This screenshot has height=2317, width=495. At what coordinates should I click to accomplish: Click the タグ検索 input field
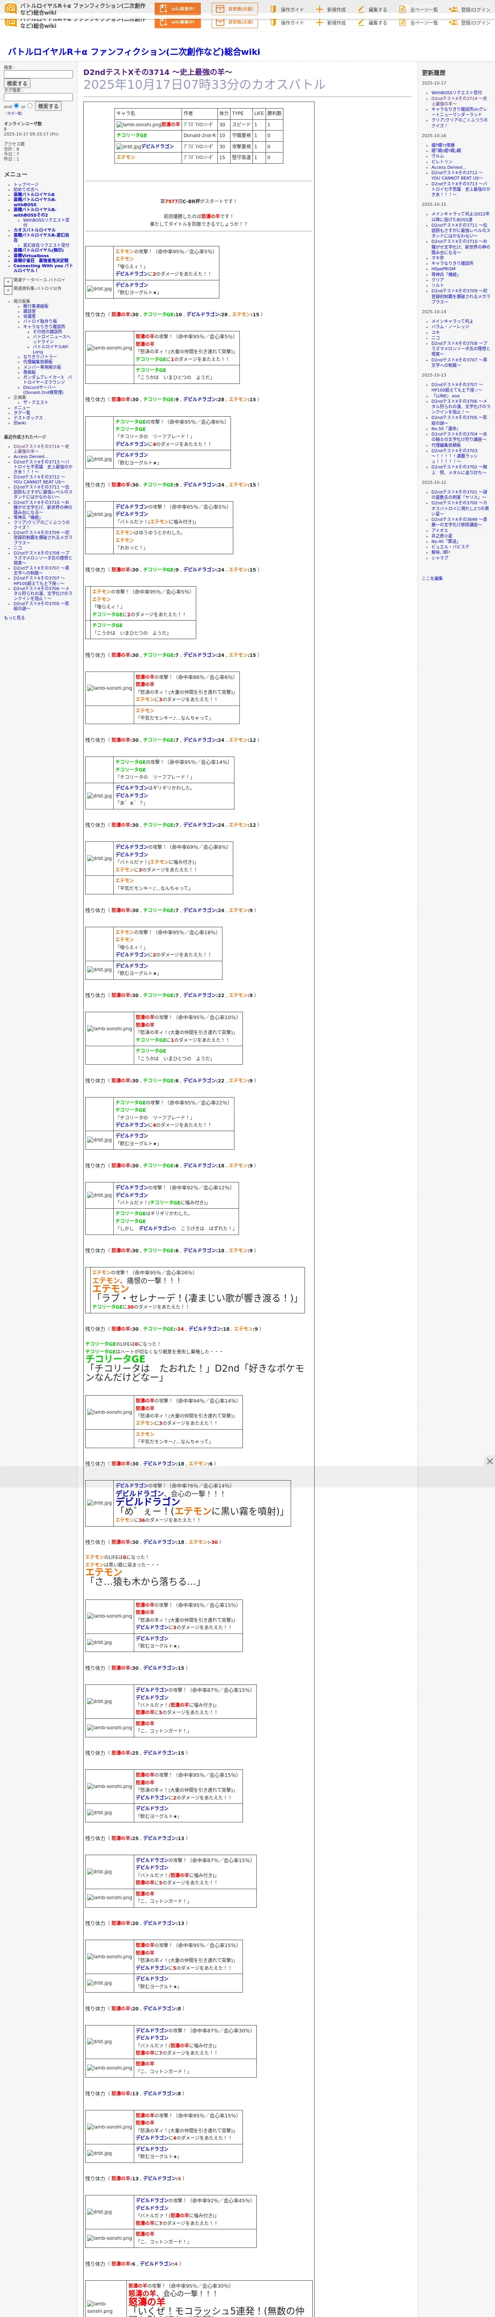coord(38,97)
